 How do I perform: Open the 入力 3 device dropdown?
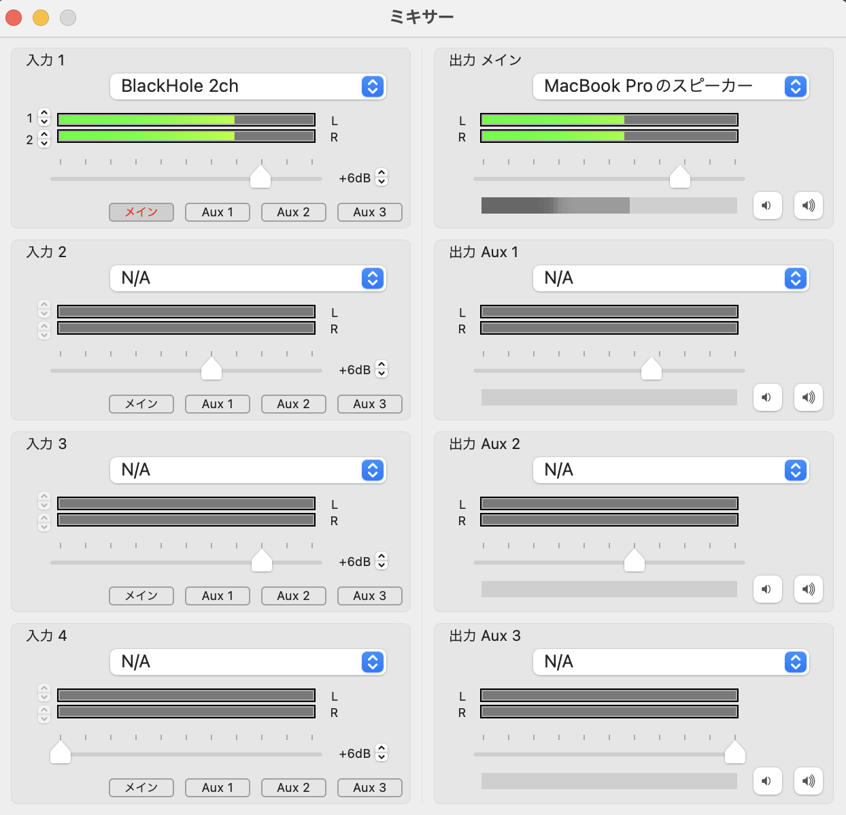pyautogui.click(x=248, y=470)
